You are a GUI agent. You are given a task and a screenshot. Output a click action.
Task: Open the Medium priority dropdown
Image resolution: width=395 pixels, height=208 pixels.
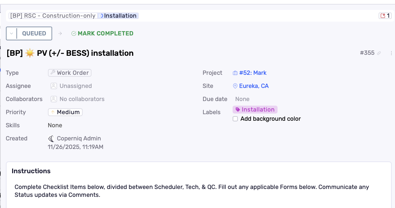pyautogui.click(x=65, y=112)
